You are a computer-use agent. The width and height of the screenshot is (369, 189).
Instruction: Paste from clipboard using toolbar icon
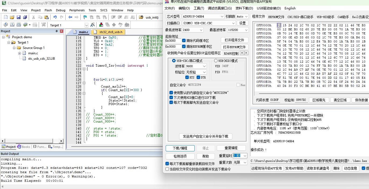46,17
